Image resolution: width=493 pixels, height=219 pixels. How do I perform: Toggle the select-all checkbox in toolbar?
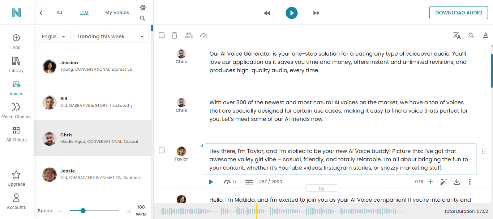tap(162, 35)
